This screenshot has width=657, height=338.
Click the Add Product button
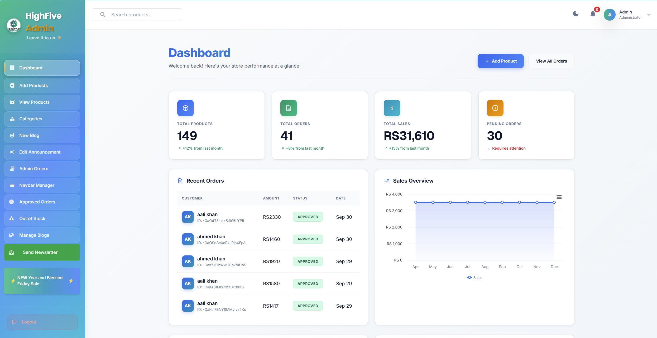pos(500,61)
